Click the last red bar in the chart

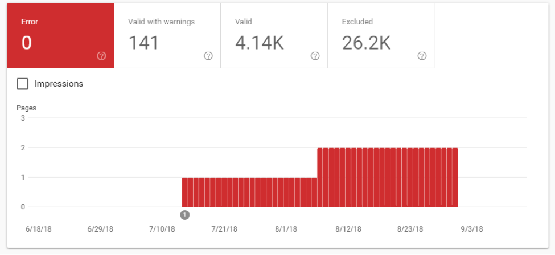pos(455,178)
